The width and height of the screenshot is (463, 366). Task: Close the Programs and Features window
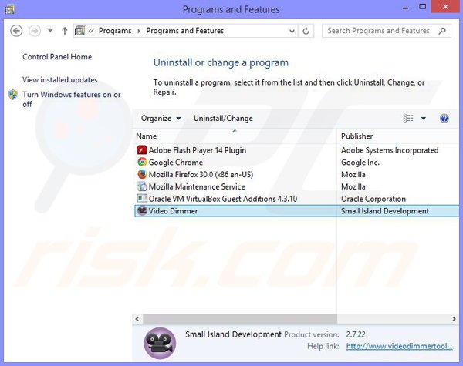coord(445,6)
